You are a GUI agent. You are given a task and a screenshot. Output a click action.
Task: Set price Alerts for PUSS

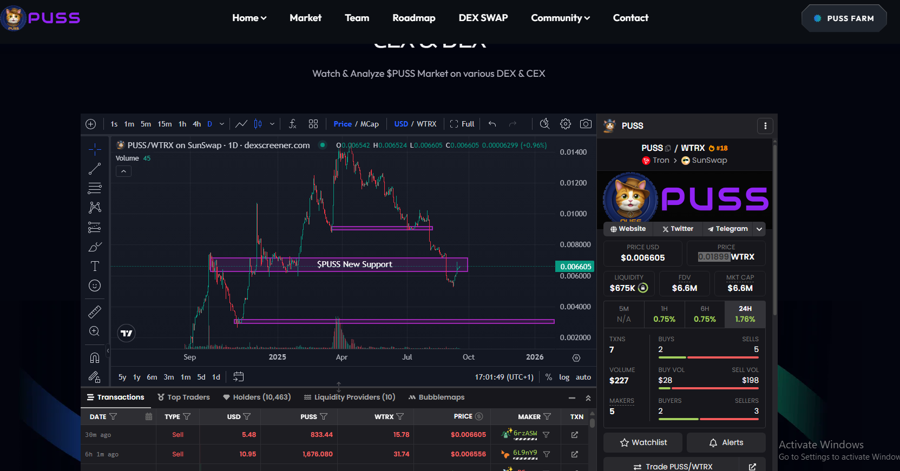point(726,442)
